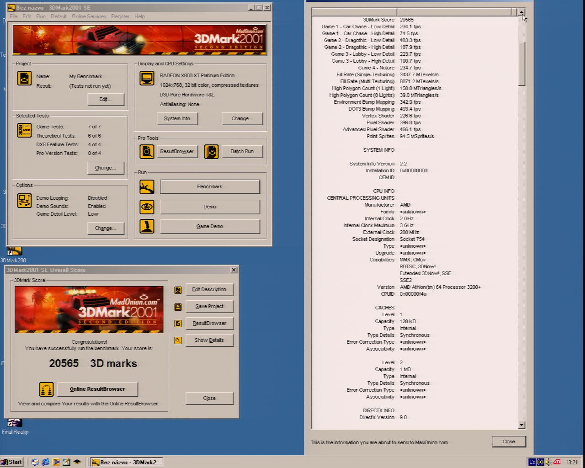Click the System Info button
This screenshot has height=468, width=585.
coord(177,118)
